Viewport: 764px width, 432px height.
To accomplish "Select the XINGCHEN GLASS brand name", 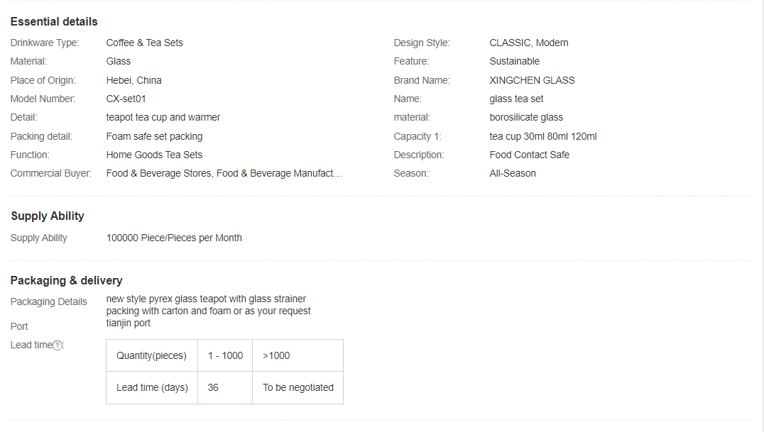I will point(532,80).
